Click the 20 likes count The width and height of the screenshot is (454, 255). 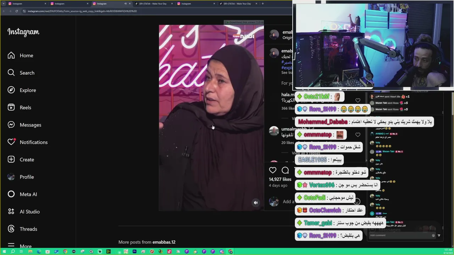287,142
